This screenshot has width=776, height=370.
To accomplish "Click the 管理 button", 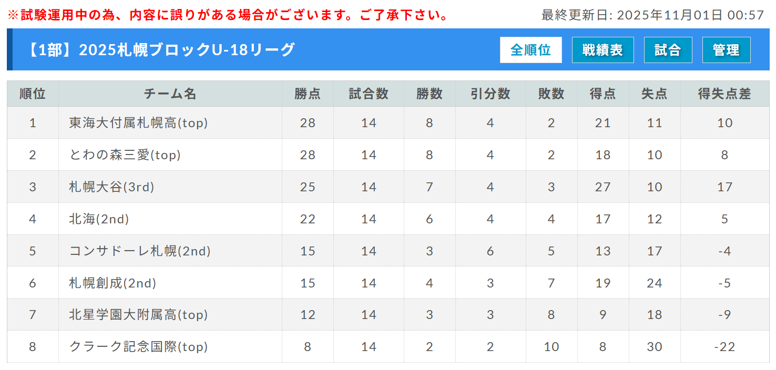I will click(726, 50).
